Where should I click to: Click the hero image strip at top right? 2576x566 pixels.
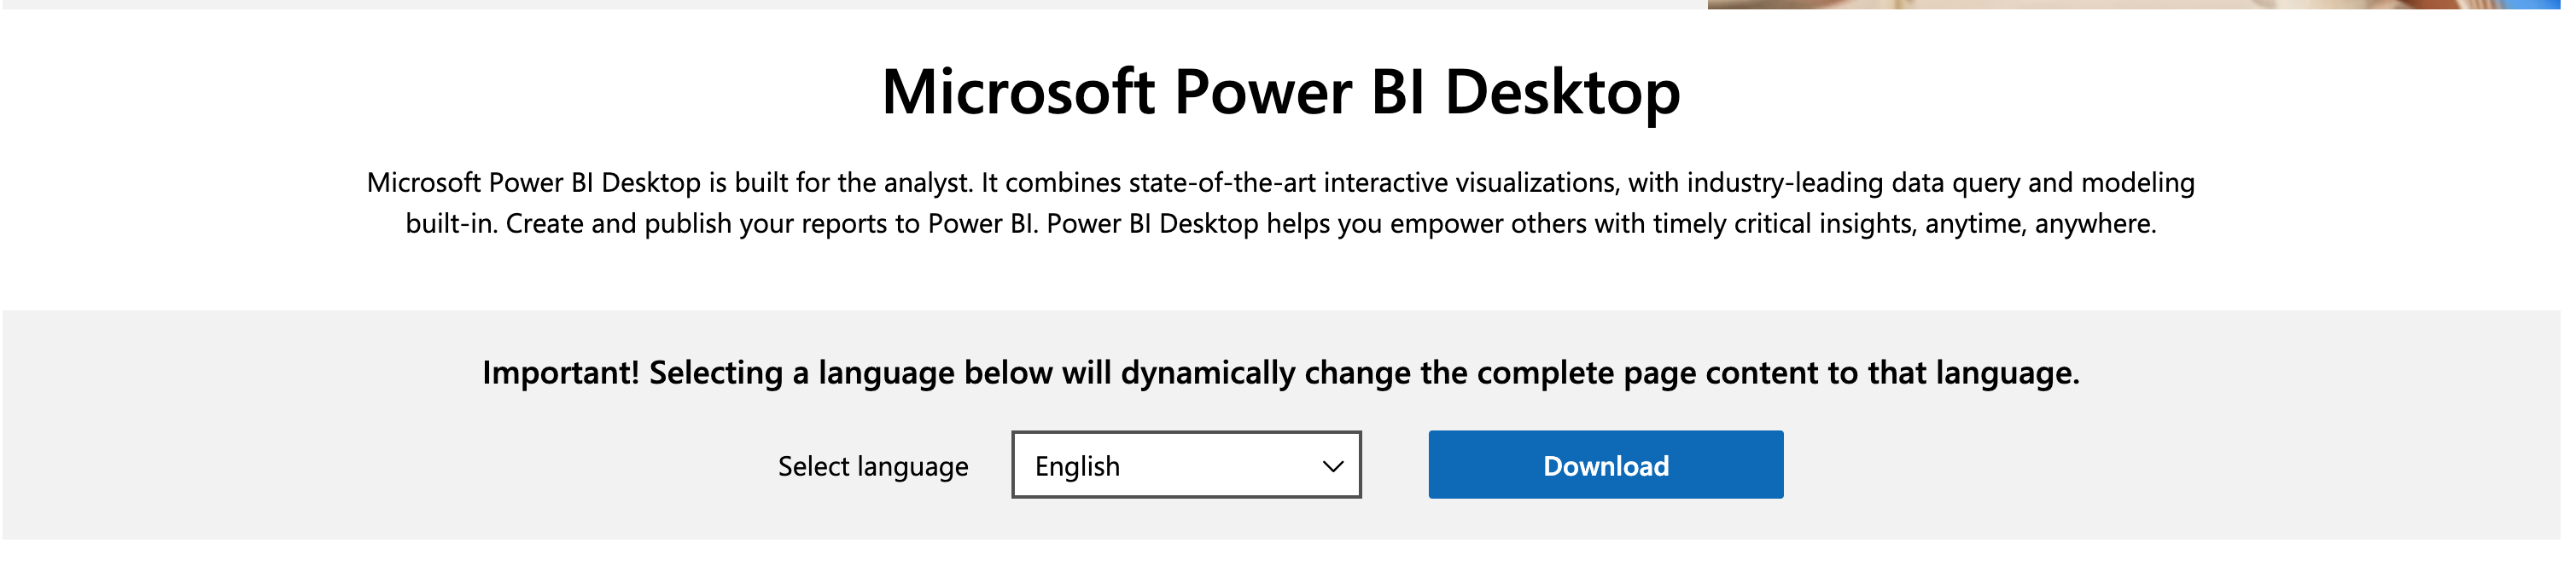pyautogui.click(x=2133, y=4)
